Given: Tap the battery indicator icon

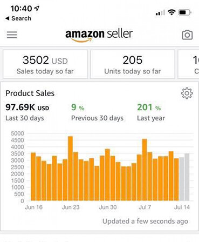Looking at the screenshot, I should (x=184, y=12).
